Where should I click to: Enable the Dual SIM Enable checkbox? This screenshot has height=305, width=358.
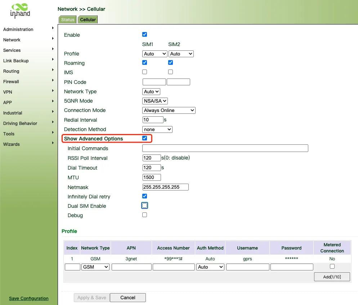point(144,206)
